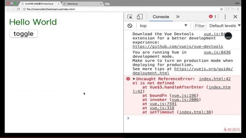Activate the inspect element picker icon

pos(130,17)
